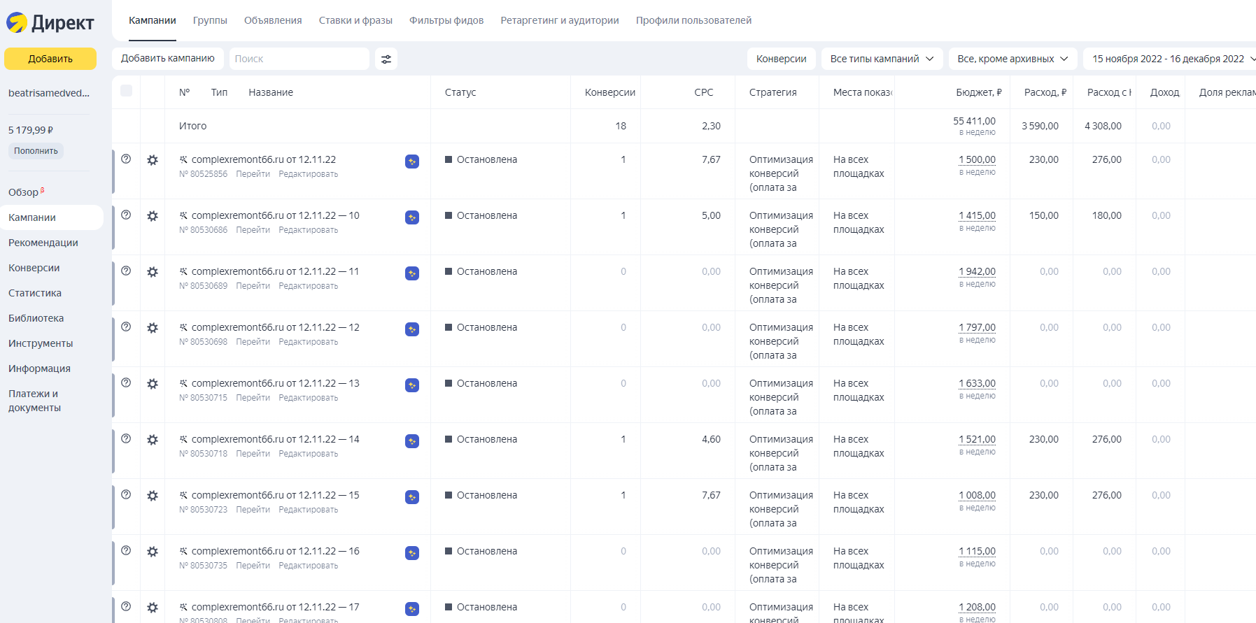The width and height of the screenshot is (1256, 623).
Task: Switch to the 'Группы' tab
Action: click(210, 20)
